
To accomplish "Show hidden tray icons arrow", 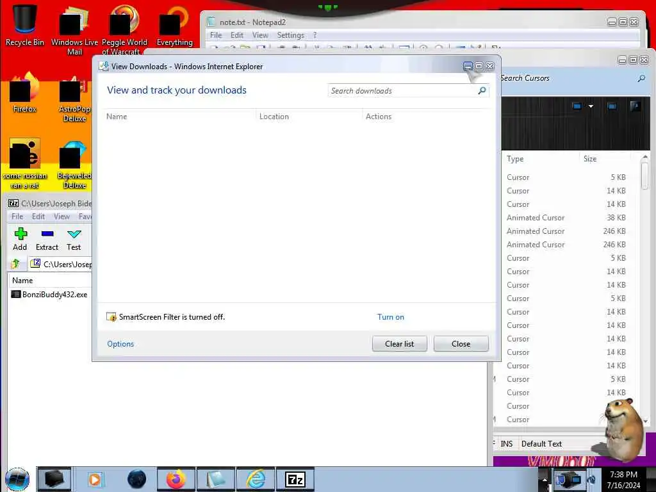I will (x=545, y=479).
